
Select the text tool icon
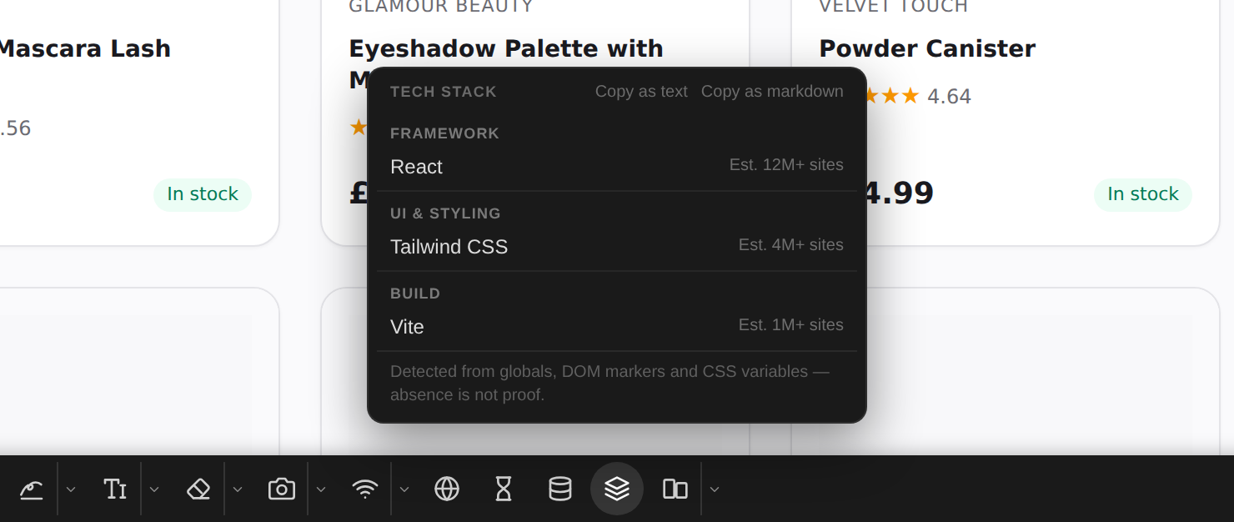[115, 489]
